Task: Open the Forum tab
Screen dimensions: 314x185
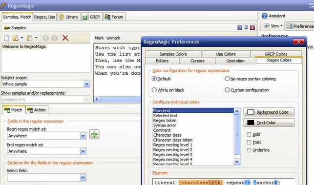Action: (114, 17)
